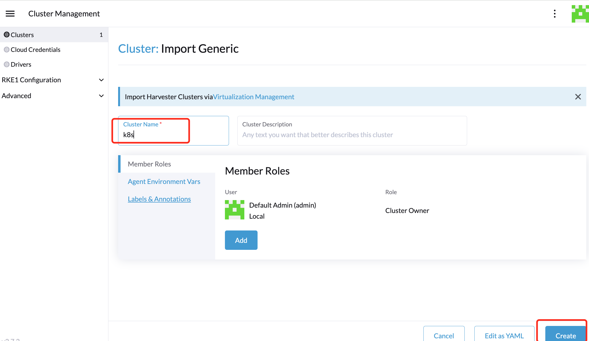Open the hamburger navigation menu

coord(10,13)
